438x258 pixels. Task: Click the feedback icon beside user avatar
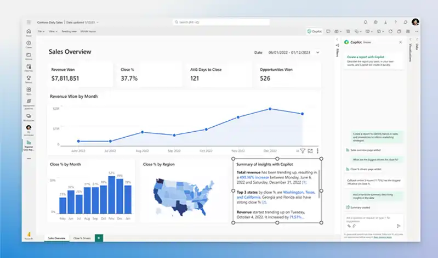(405, 22)
